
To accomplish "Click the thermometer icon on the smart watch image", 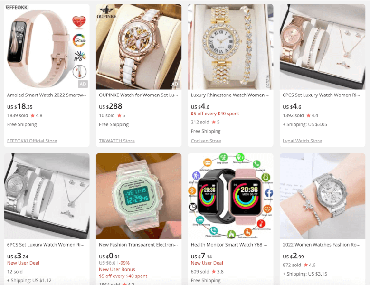I will coord(79,72).
